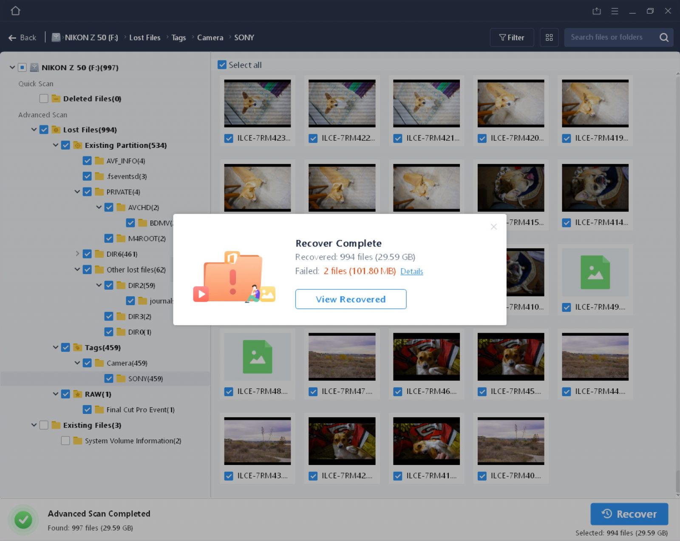Screen dimensions: 680x541
Task: Click the green checkmark scan status icon
Action: pos(24,520)
